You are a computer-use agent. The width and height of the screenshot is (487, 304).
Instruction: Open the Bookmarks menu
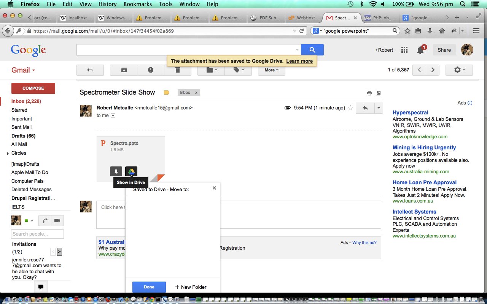138,4
